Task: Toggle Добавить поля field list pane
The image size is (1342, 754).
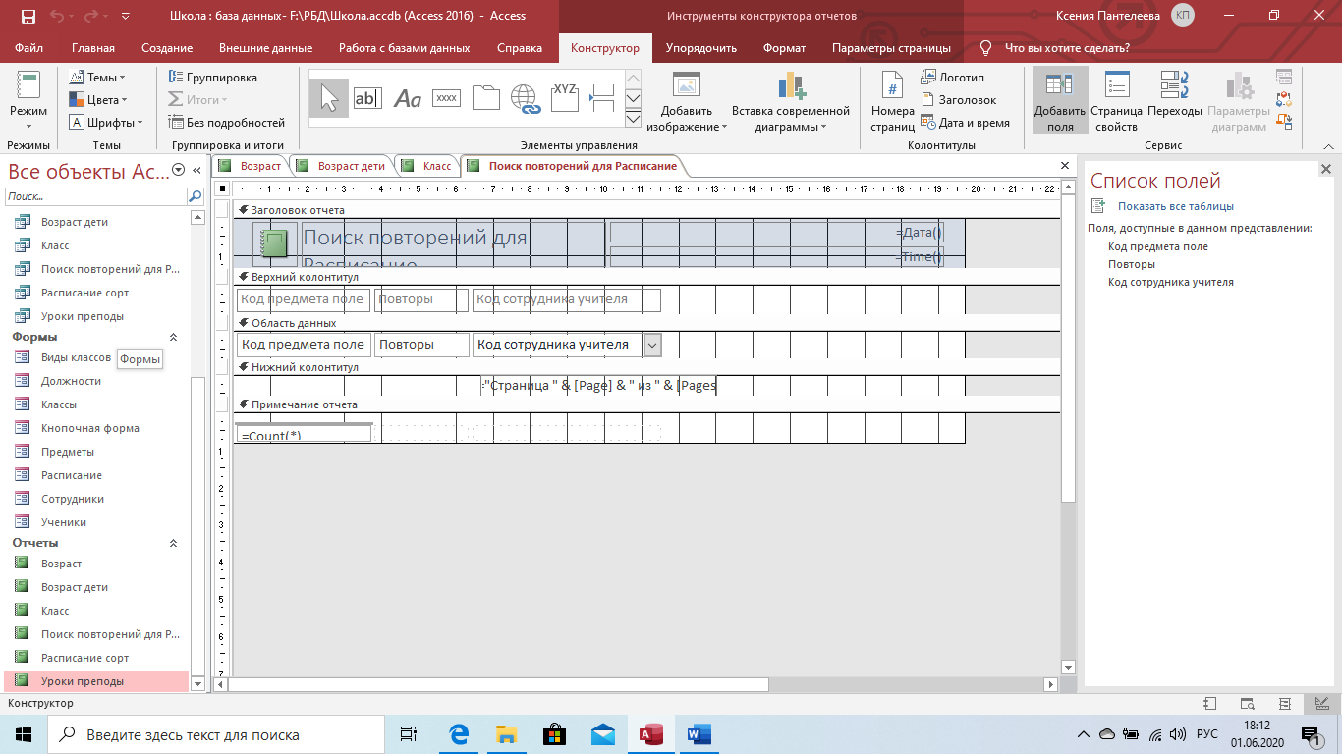Action: (x=1060, y=102)
